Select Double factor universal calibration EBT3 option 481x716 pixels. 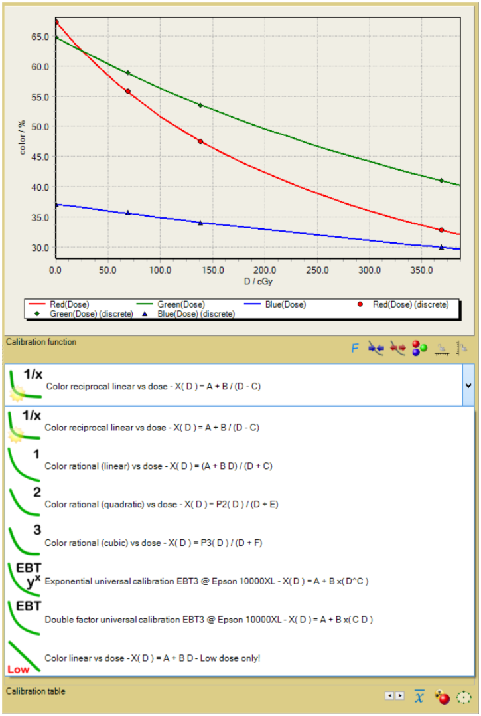tap(240, 619)
